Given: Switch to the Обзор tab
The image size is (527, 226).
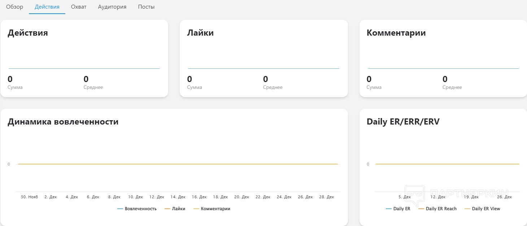Looking at the screenshot, I should click(14, 7).
